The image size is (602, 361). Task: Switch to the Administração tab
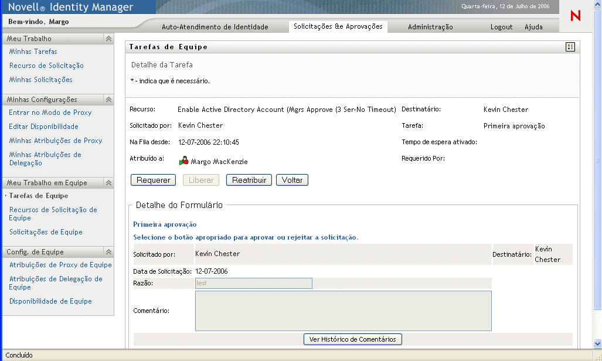coord(430,27)
